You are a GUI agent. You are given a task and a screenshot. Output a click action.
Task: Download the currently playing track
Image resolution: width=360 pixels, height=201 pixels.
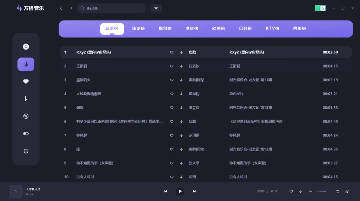pyautogui.click(x=301, y=191)
